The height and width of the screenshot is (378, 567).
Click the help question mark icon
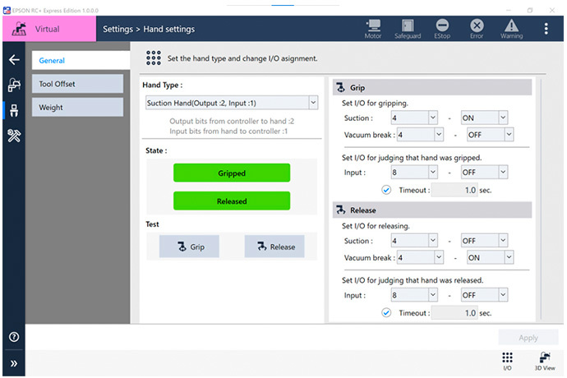coord(13,337)
